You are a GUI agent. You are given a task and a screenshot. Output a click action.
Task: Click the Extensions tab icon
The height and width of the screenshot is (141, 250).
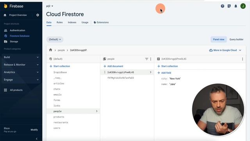click(95, 22)
